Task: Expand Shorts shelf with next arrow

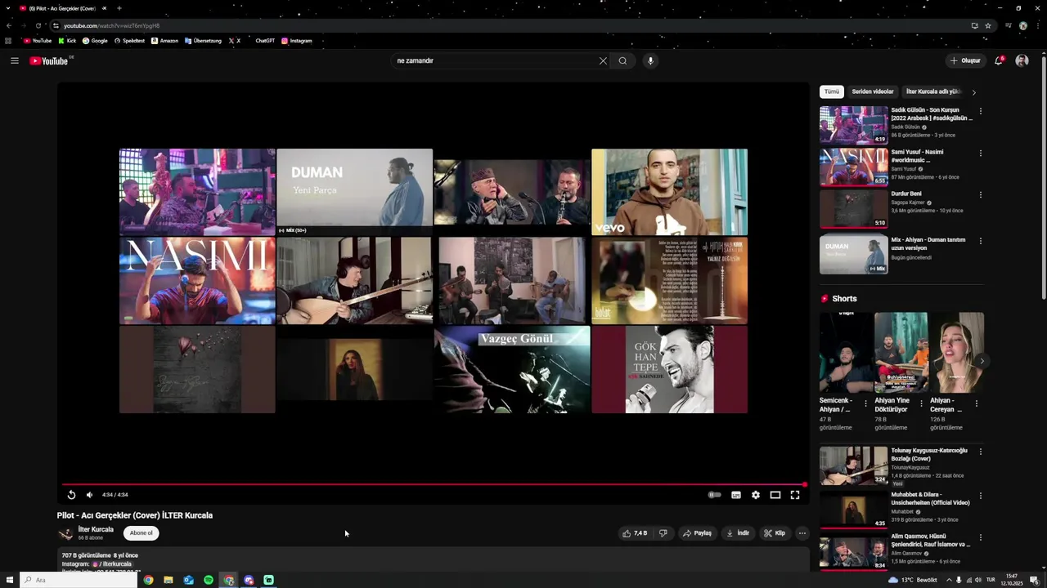Action: point(982,361)
